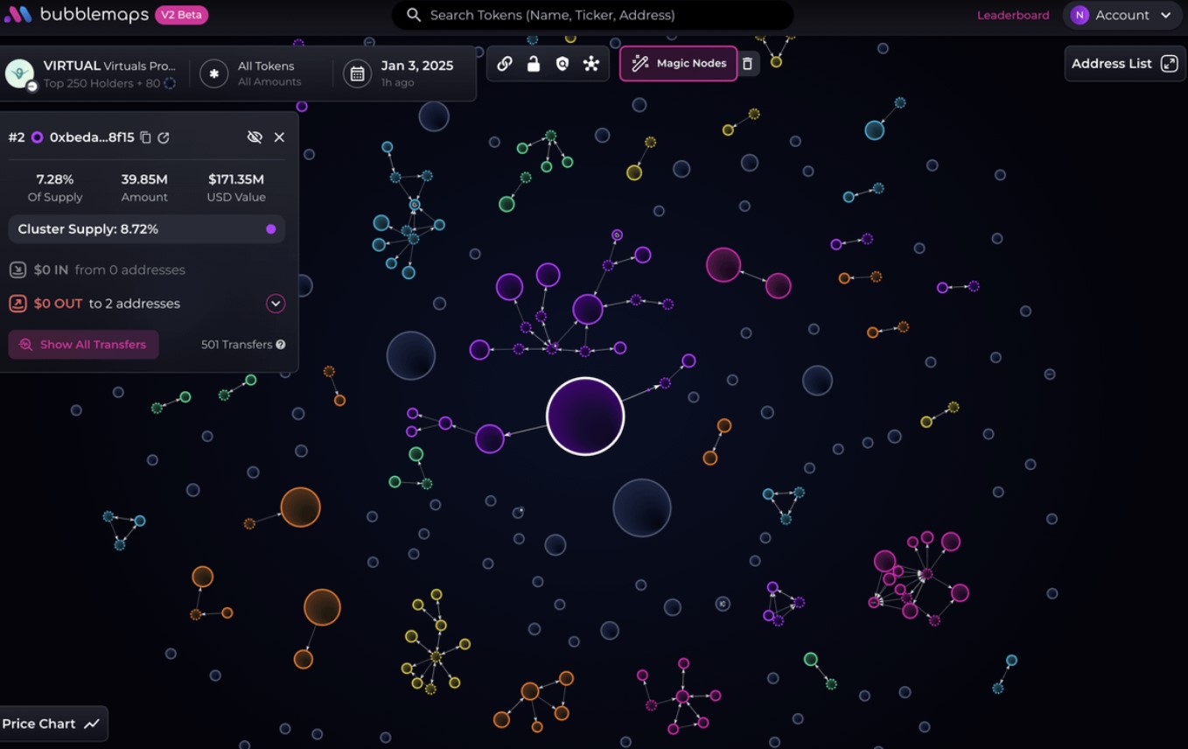Open the address in explorer via arrow icon

164,137
